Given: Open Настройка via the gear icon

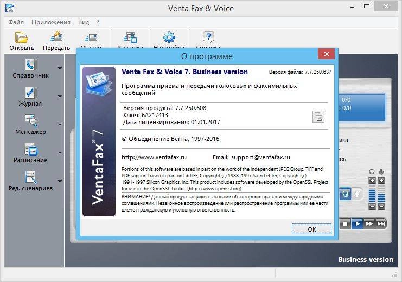Looking at the screenshot, I should [169, 37].
